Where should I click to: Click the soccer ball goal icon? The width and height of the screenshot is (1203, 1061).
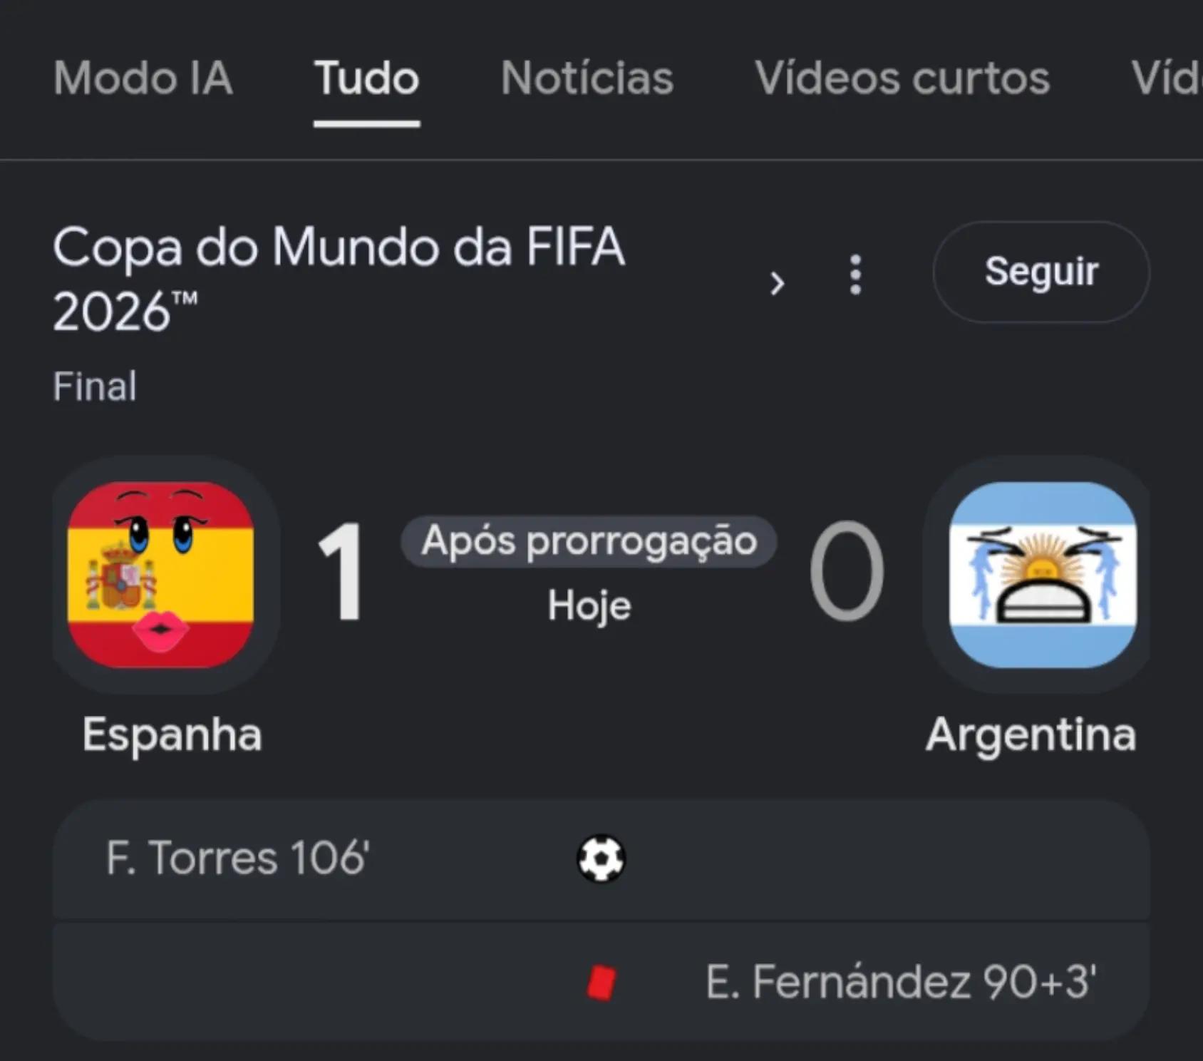pos(601,858)
